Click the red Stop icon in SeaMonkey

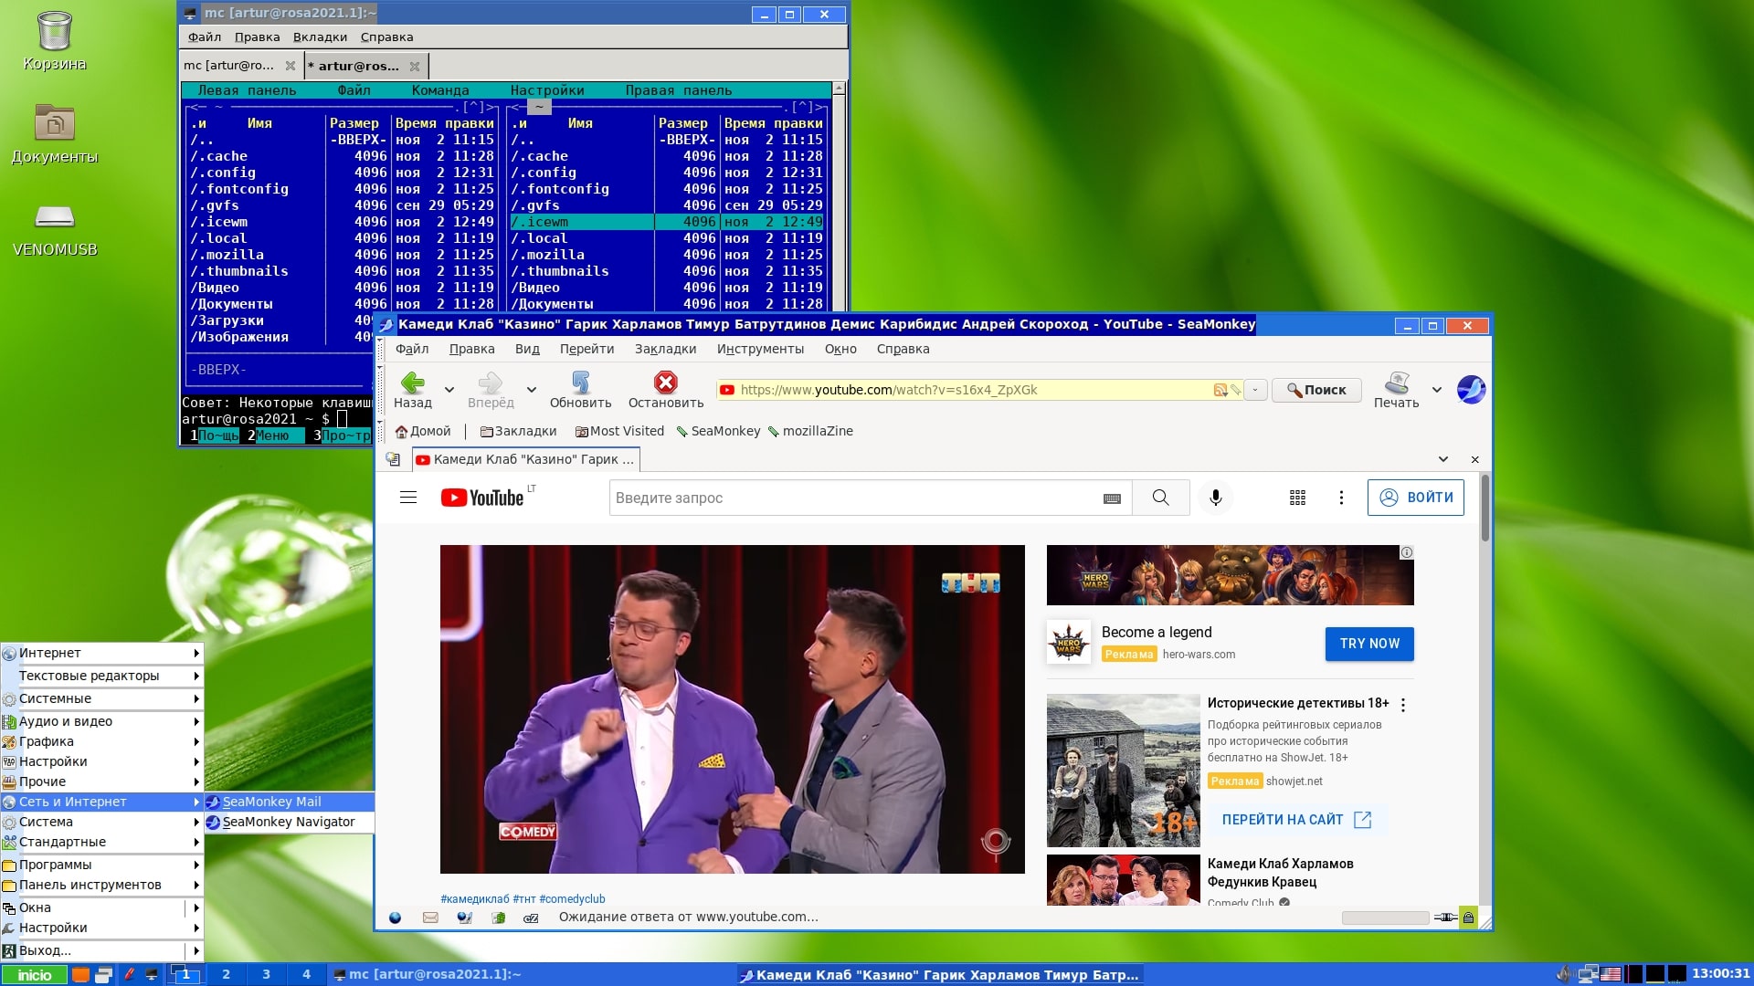pyautogui.click(x=665, y=383)
